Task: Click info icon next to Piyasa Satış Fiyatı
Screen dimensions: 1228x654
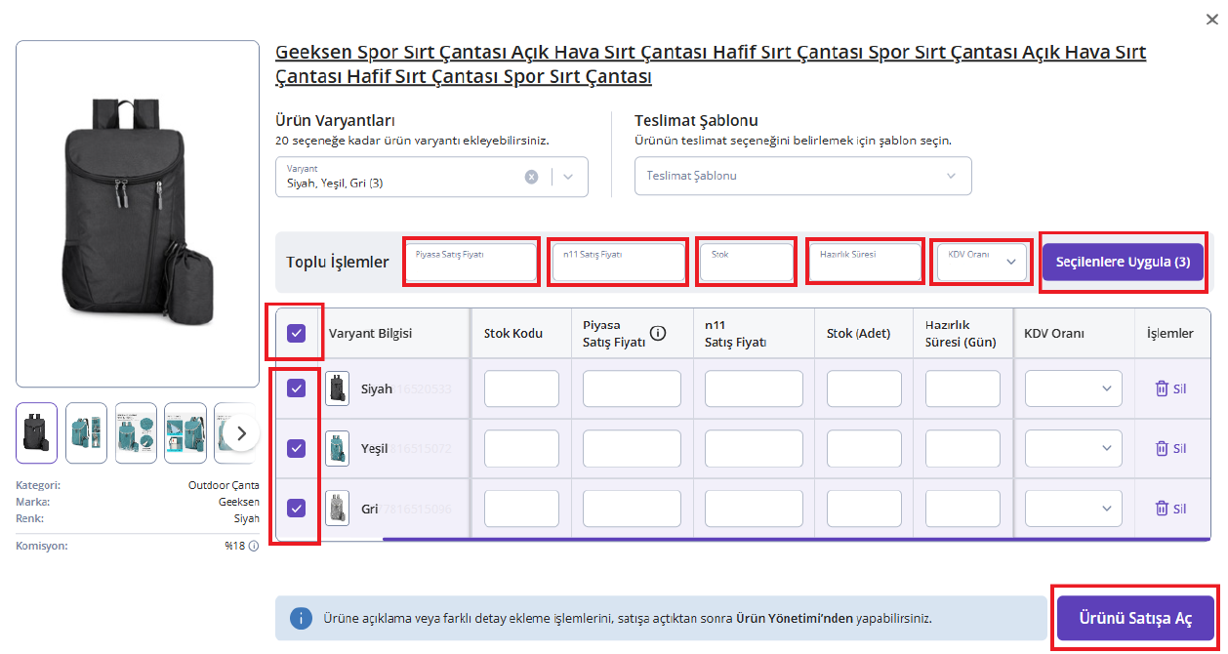Action: [x=658, y=333]
